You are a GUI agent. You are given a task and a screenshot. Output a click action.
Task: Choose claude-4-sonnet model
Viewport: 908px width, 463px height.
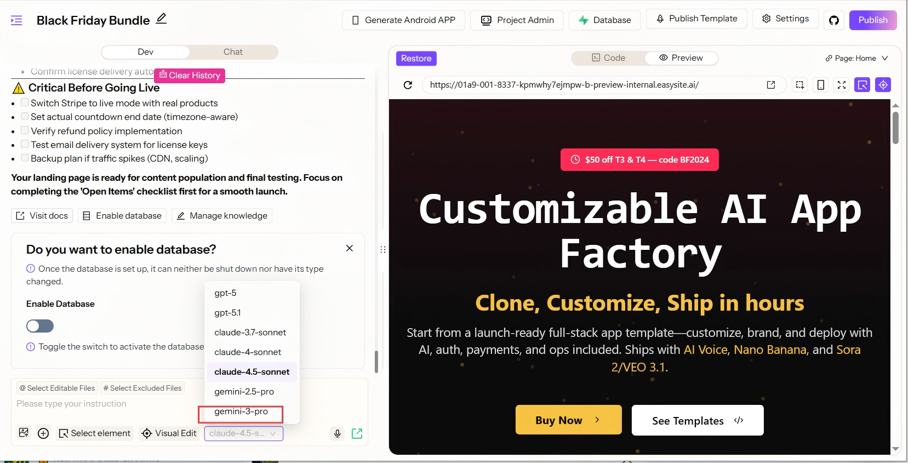tap(252, 352)
